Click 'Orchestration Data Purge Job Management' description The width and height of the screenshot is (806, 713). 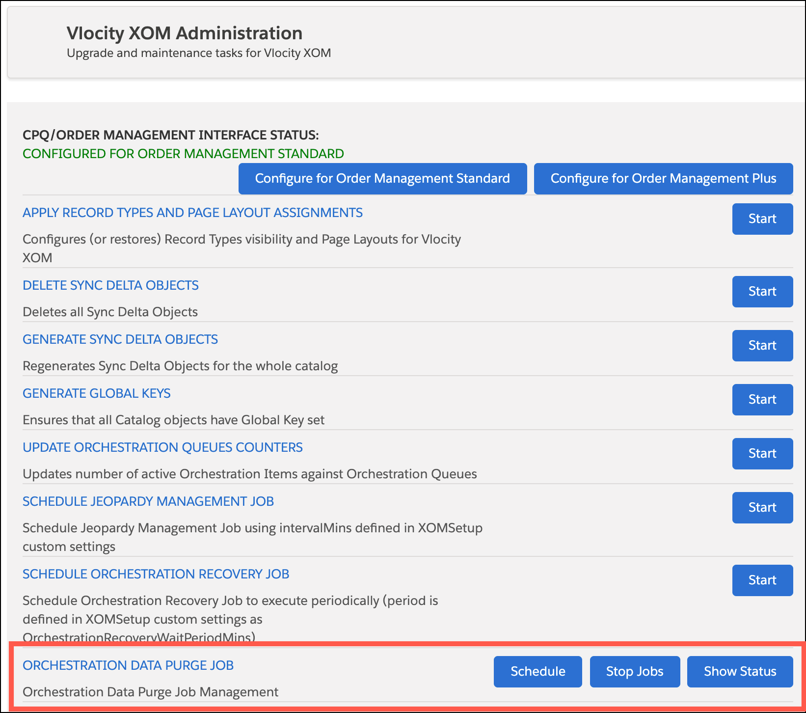pyautogui.click(x=150, y=692)
